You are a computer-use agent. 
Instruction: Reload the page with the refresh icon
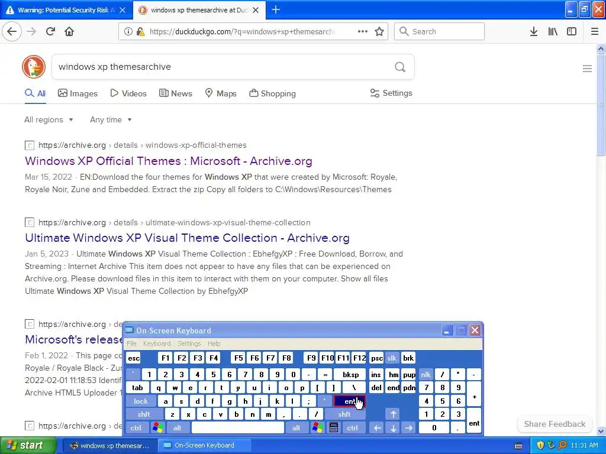[50, 31]
